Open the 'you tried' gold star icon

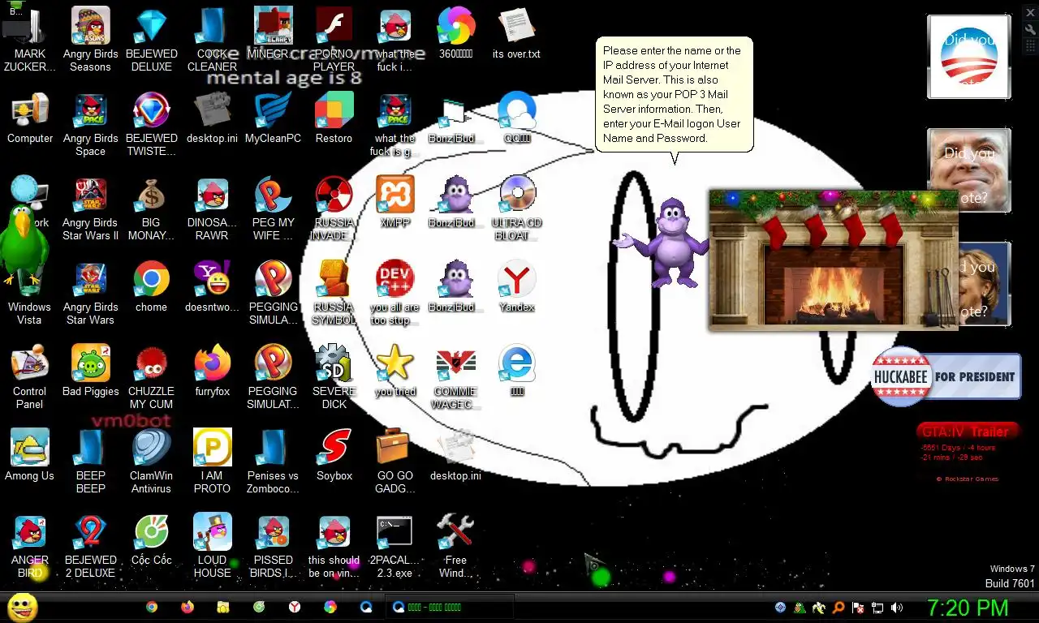tap(395, 370)
